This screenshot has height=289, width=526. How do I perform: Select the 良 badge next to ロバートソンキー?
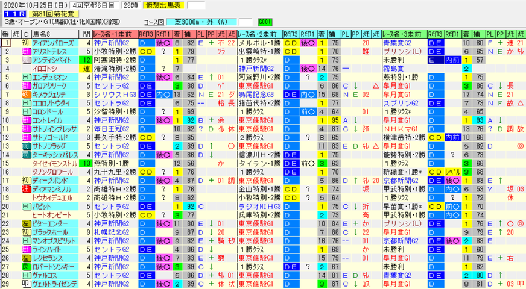pyautogui.click(x=26, y=267)
